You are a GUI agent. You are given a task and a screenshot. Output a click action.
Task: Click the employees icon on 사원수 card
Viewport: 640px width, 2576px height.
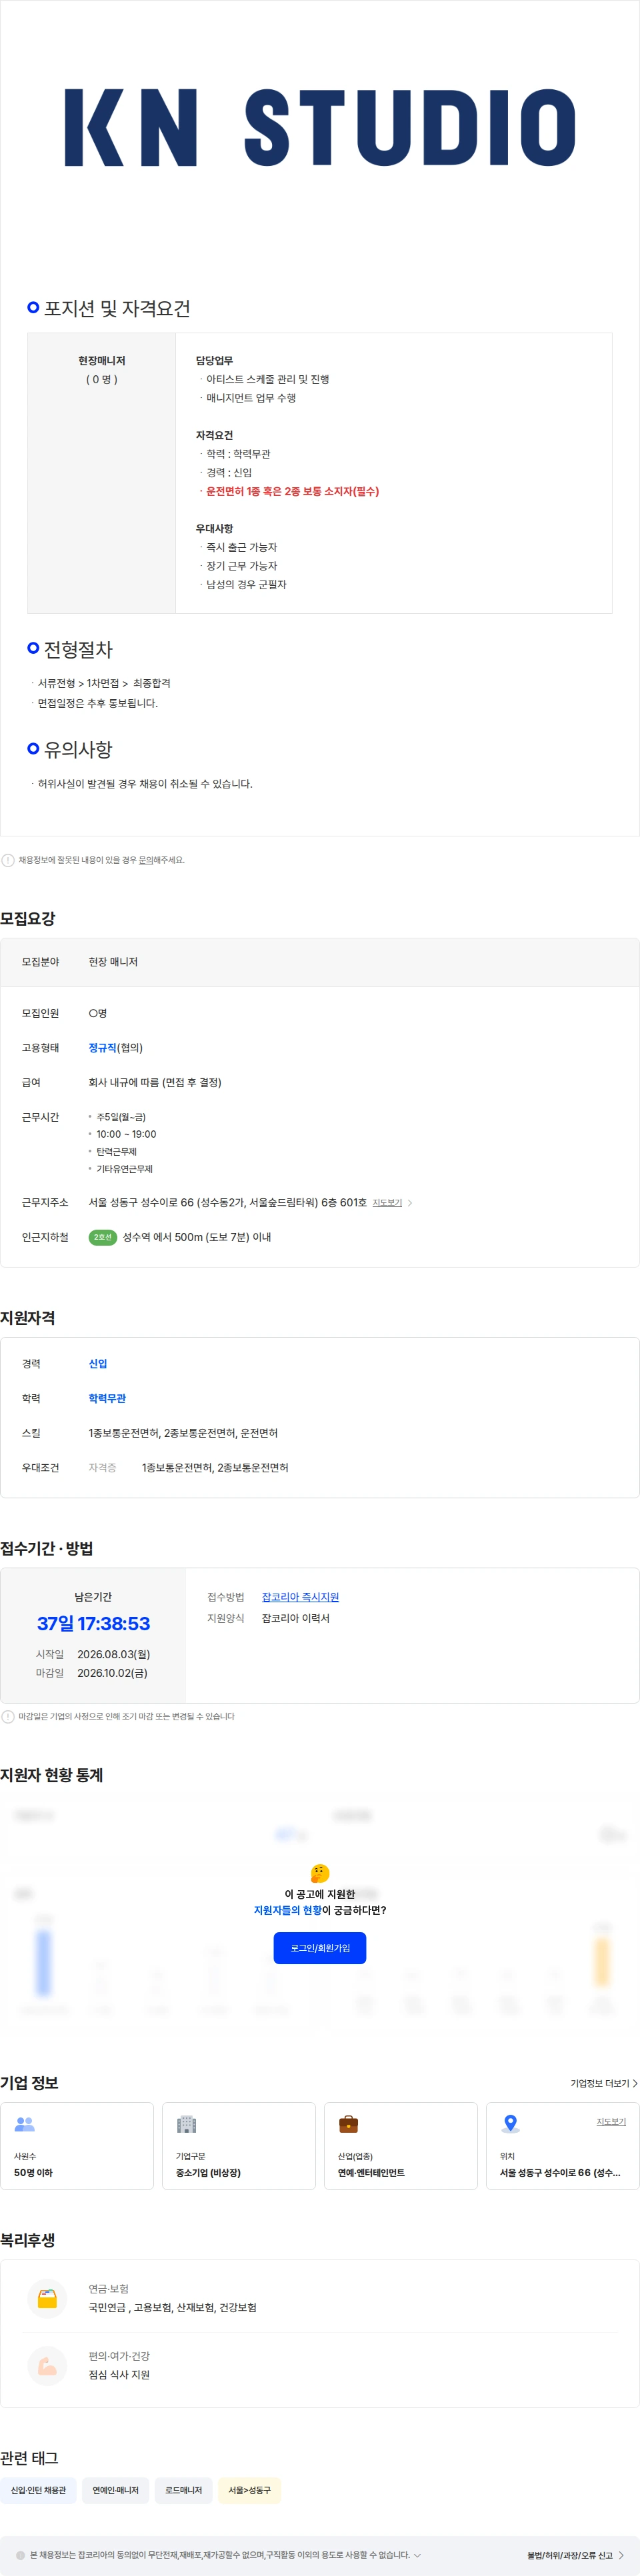pos(25,2124)
